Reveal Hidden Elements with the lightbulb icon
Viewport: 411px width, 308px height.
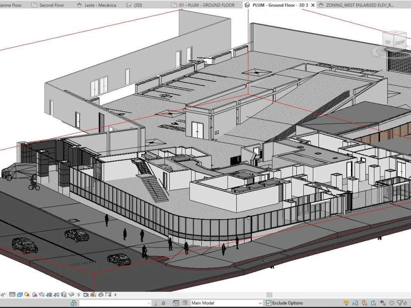click(78, 294)
